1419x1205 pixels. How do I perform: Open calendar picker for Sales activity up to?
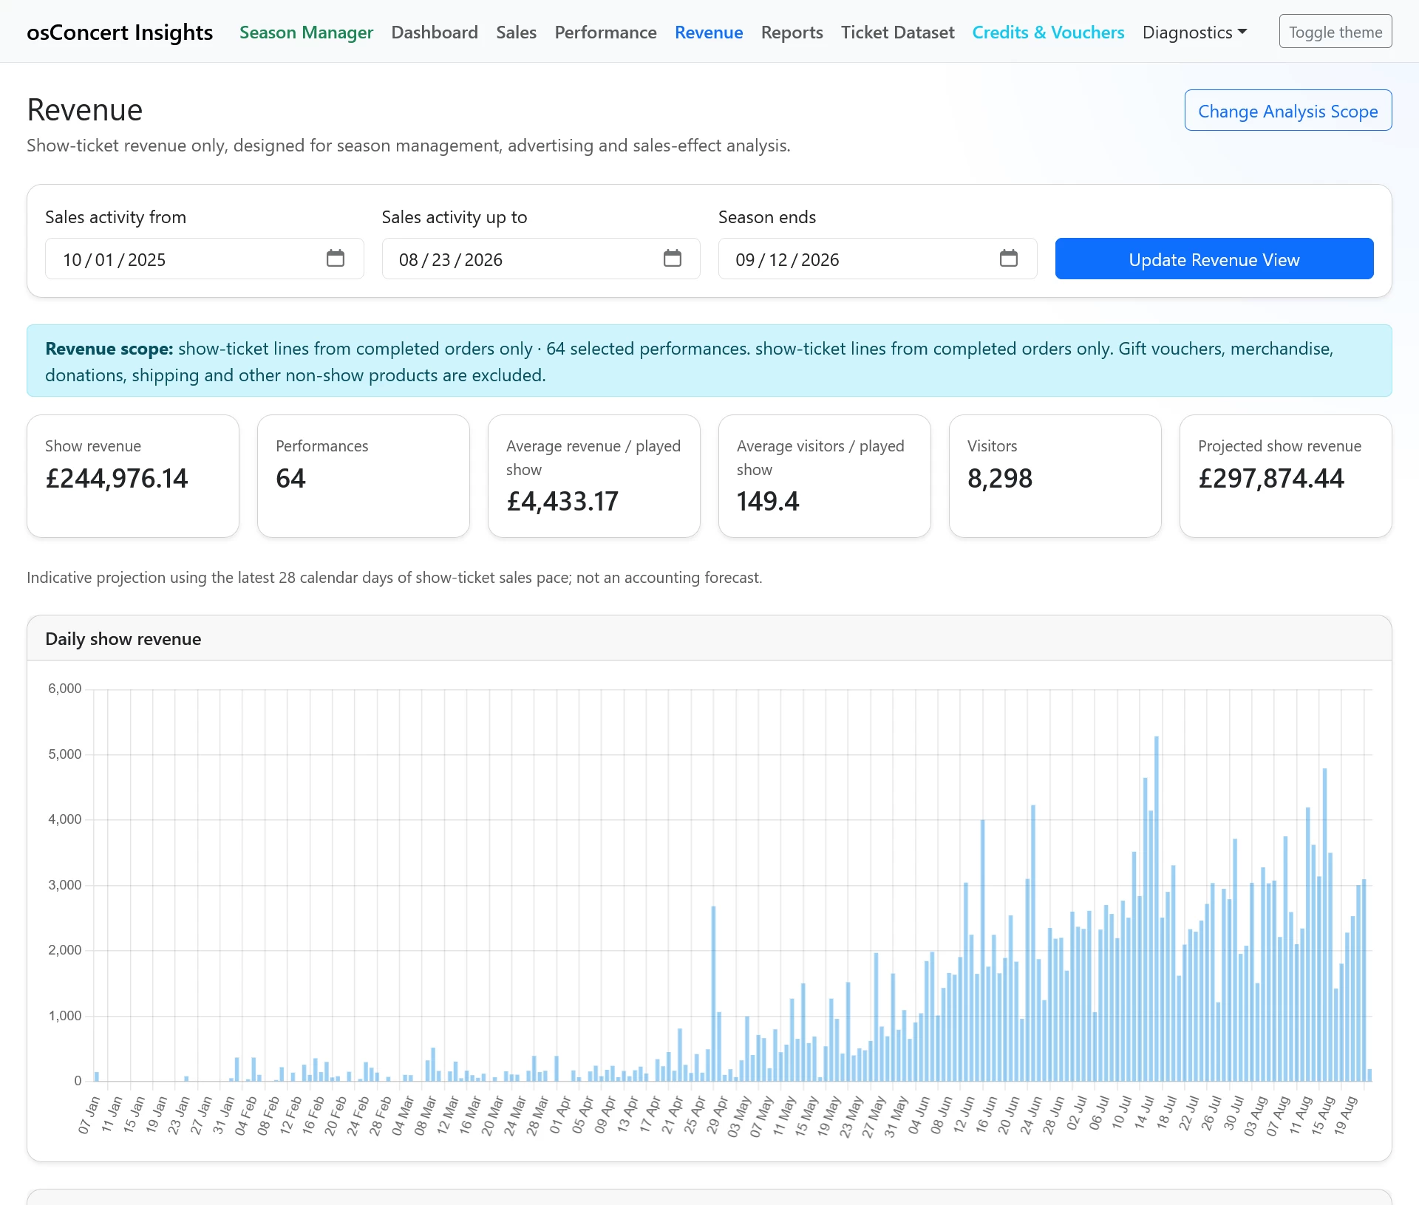pos(672,259)
